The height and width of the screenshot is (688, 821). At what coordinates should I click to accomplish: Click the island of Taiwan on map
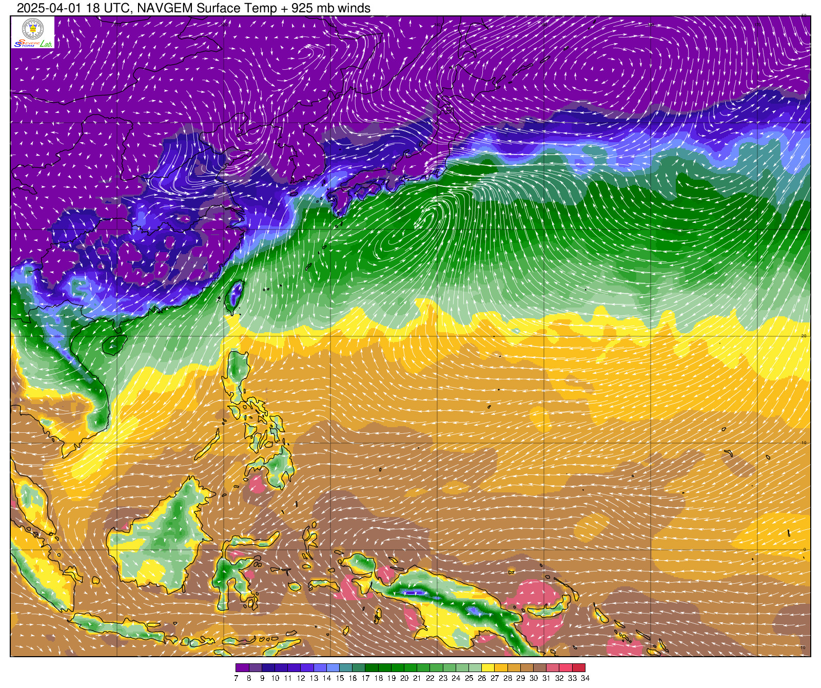coord(234,297)
